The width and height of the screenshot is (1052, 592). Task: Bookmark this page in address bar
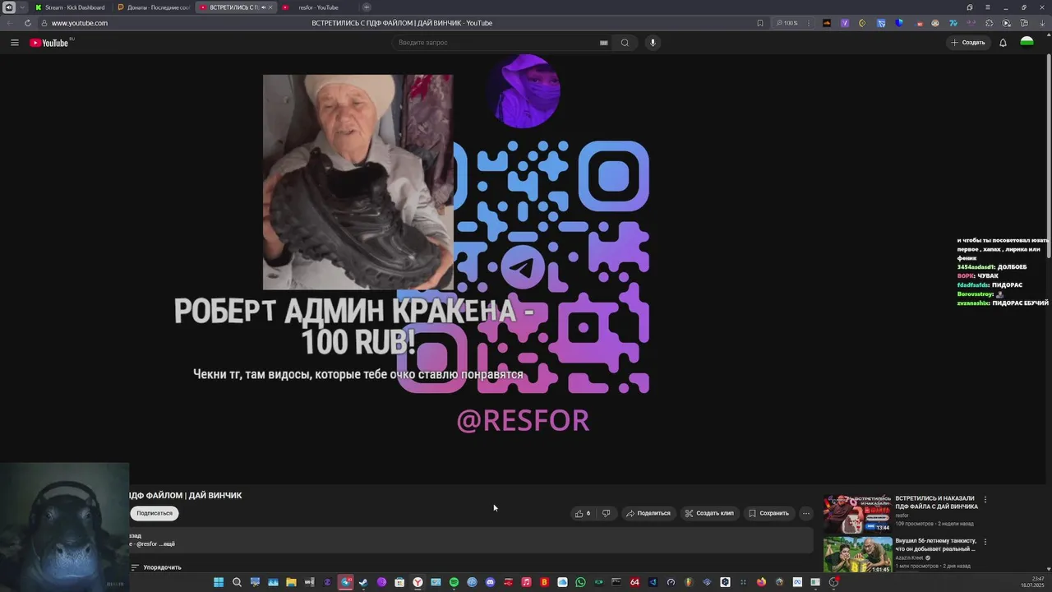point(760,23)
